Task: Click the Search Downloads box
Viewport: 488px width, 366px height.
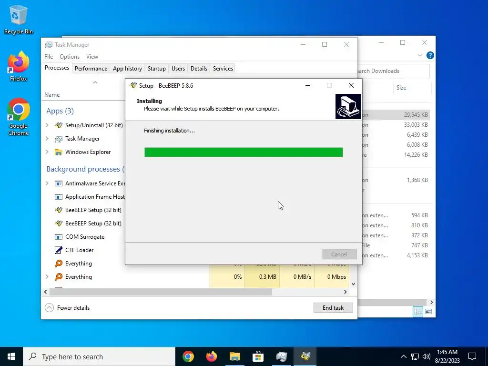Action: tap(393, 71)
